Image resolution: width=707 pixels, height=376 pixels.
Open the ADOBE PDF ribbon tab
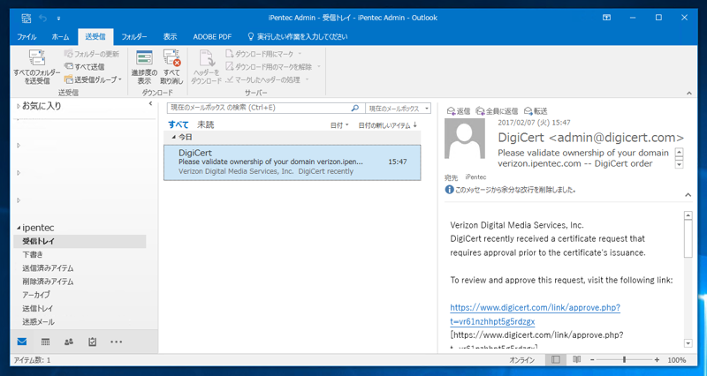point(212,37)
